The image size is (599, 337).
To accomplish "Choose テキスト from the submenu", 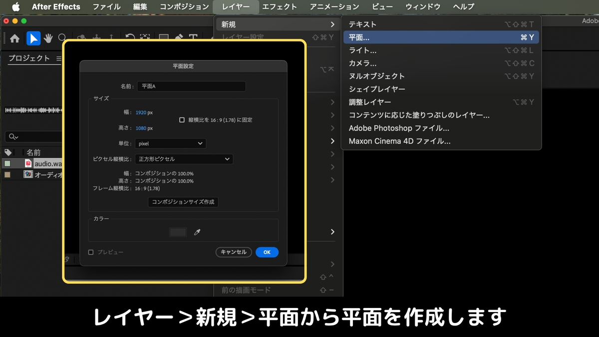I will (441, 24).
